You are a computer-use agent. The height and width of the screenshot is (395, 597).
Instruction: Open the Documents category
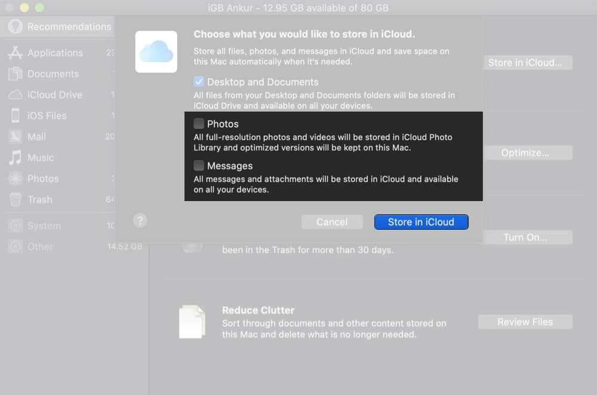(x=57, y=74)
